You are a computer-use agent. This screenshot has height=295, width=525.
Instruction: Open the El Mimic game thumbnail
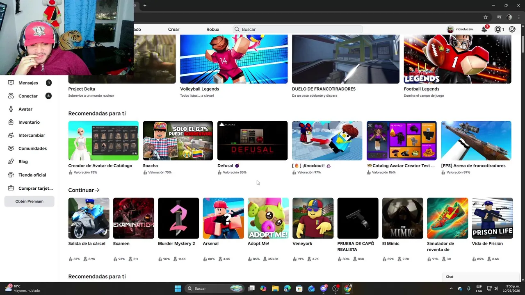(403, 218)
